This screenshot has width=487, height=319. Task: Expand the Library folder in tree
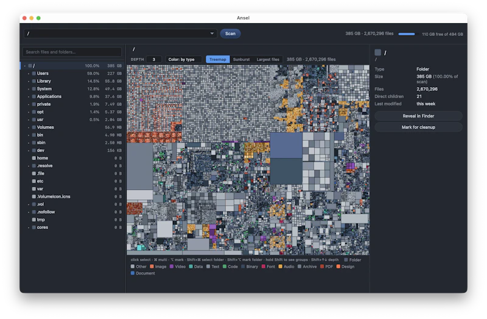click(29, 81)
